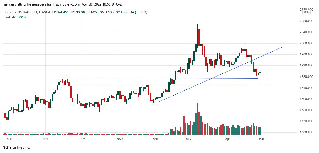Click the 2022 label on time axis
The width and height of the screenshot is (319, 153).
[x=120, y=139]
